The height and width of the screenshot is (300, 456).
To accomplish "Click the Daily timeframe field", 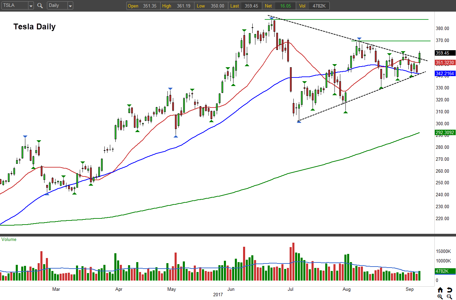I will tap(57, 6).
